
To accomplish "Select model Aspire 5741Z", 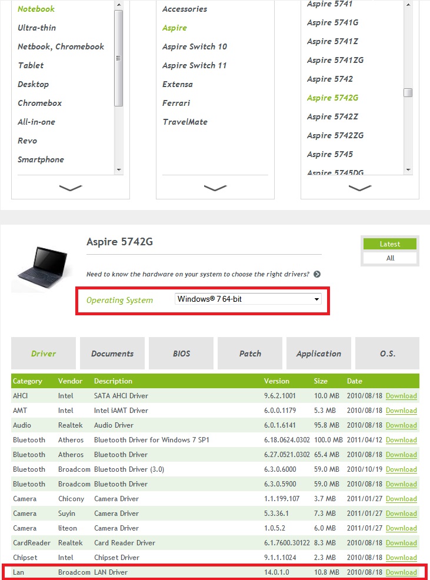I will (332, 41).
